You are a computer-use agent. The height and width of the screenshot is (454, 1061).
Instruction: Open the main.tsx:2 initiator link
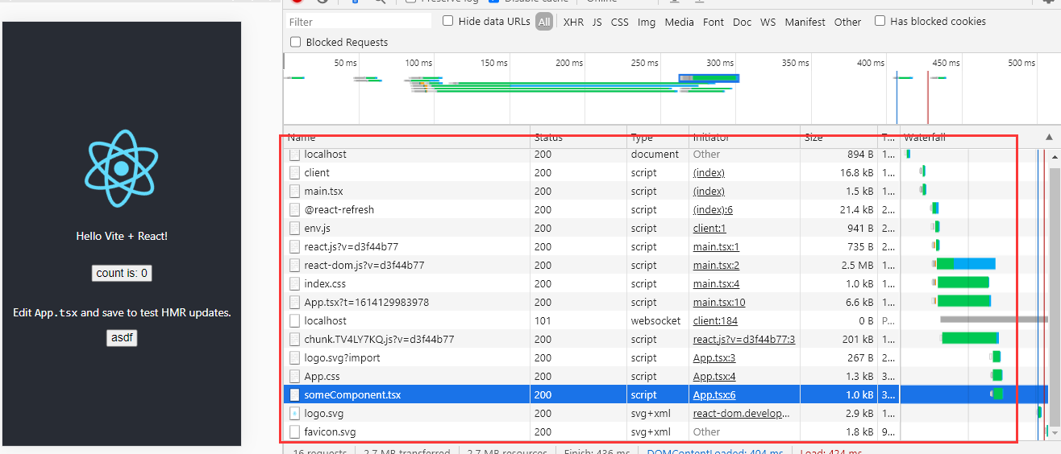(x=716, y=265)
